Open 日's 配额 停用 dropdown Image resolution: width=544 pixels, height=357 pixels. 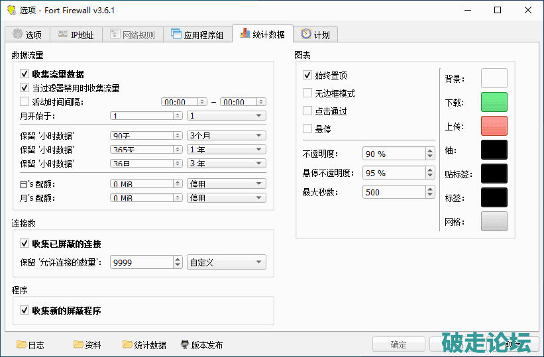pyautogui.click(x=226, y=184)
